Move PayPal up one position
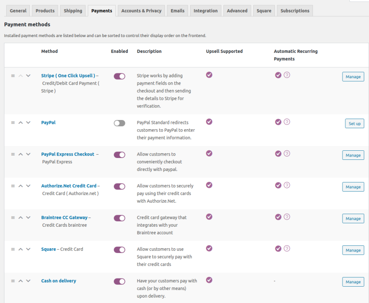Screen dimensions: 369x303 tap(21, 122)
